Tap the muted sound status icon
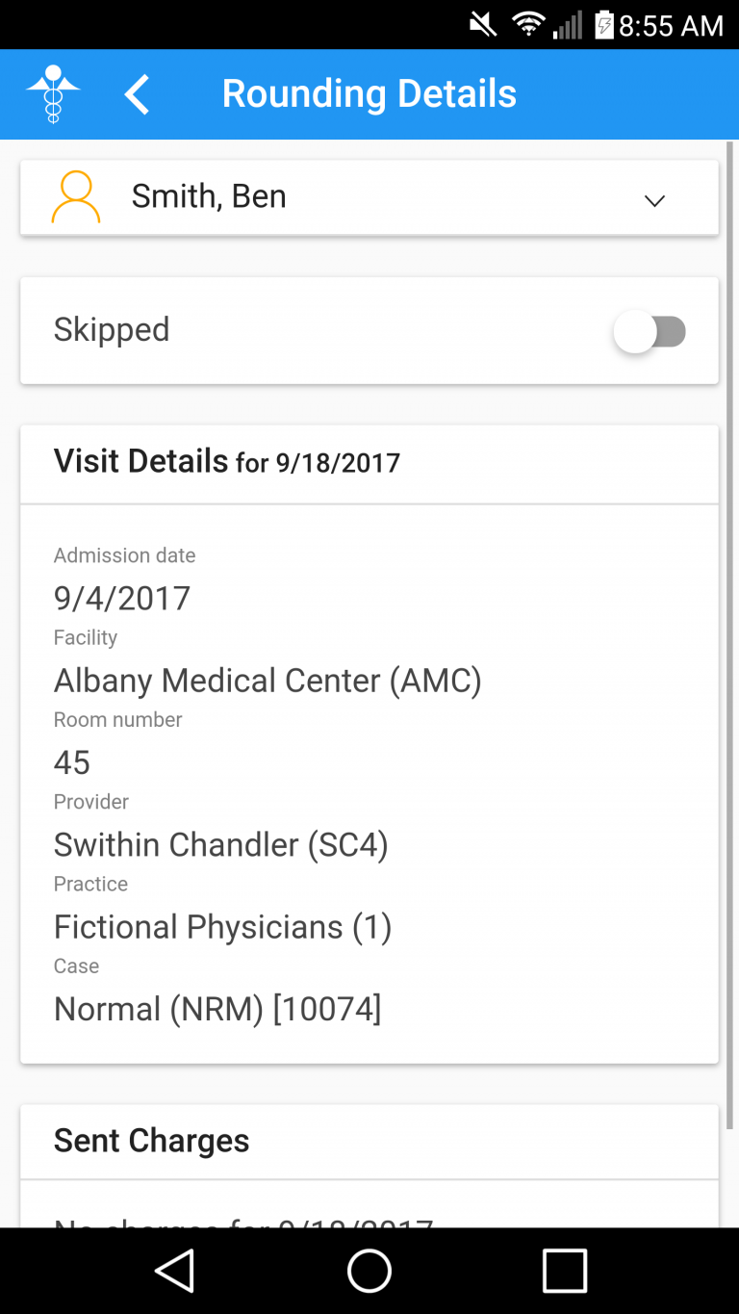The height and width of the screenshot is (1314, 739). coord(483,24)
